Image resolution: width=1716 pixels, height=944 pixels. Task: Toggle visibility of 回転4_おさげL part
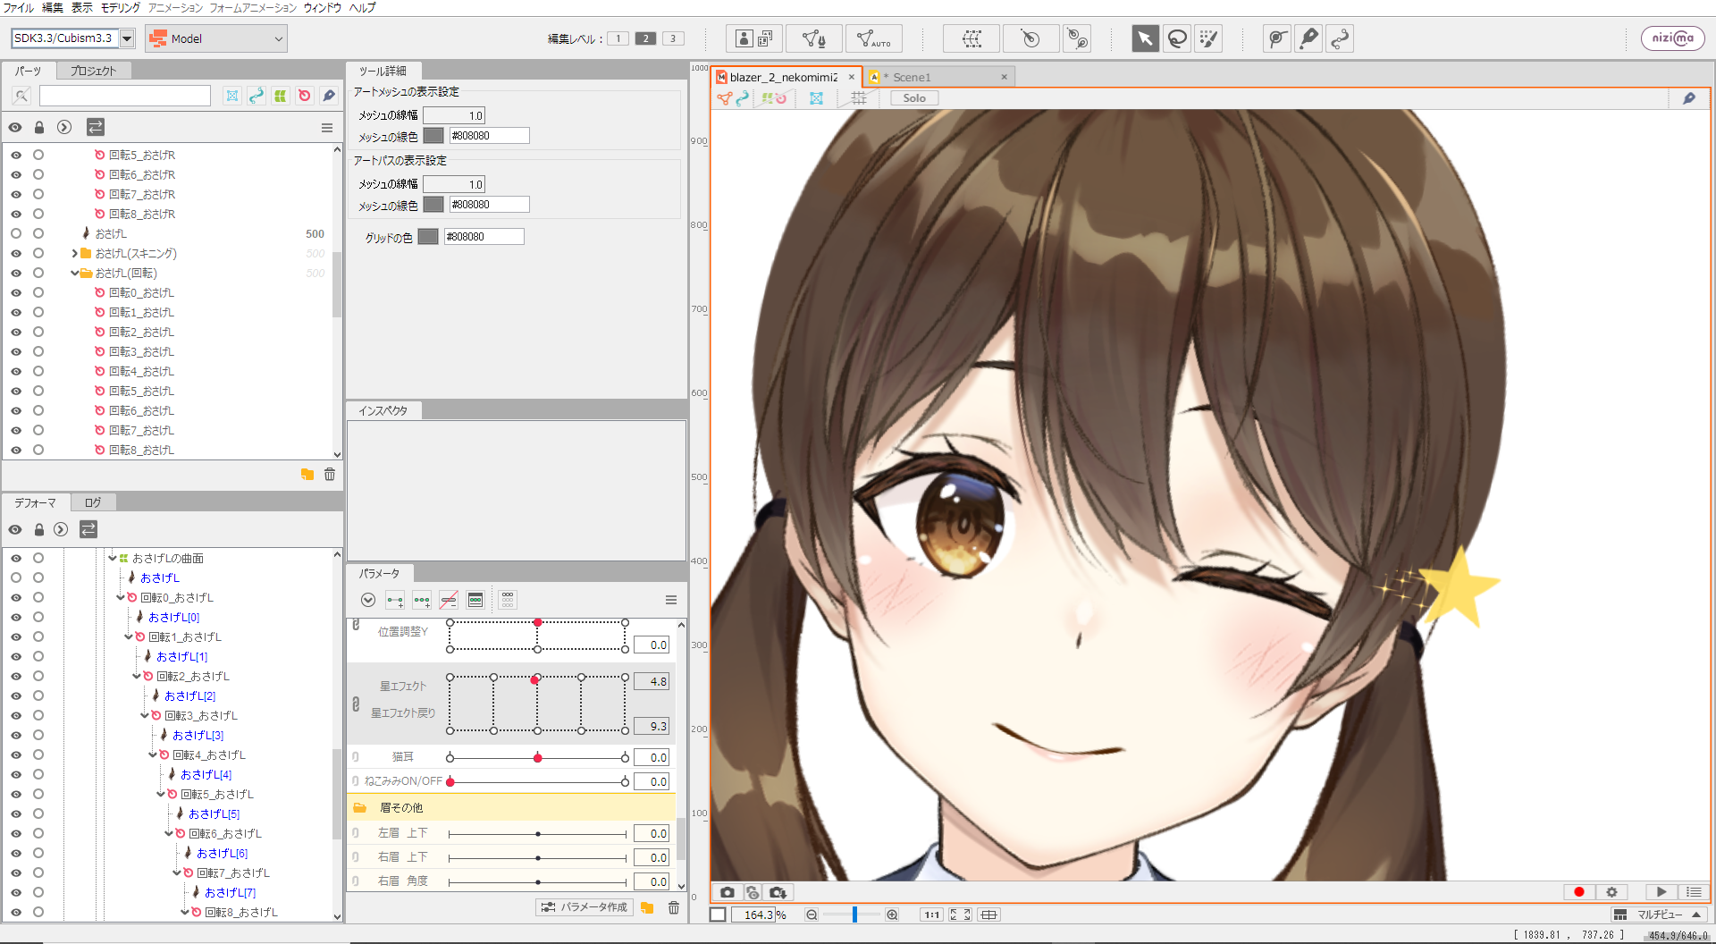[x=16, y=371]
